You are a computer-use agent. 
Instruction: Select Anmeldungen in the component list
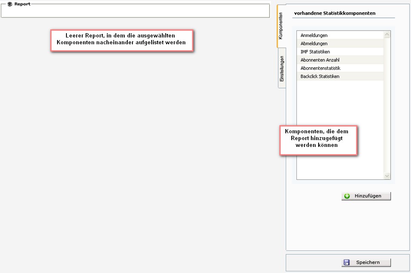340,35
